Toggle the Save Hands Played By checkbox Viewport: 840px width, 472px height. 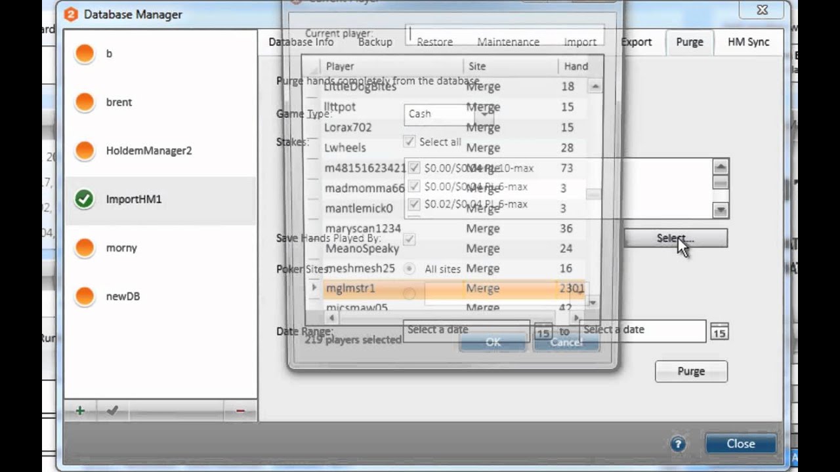click(409, 239)
